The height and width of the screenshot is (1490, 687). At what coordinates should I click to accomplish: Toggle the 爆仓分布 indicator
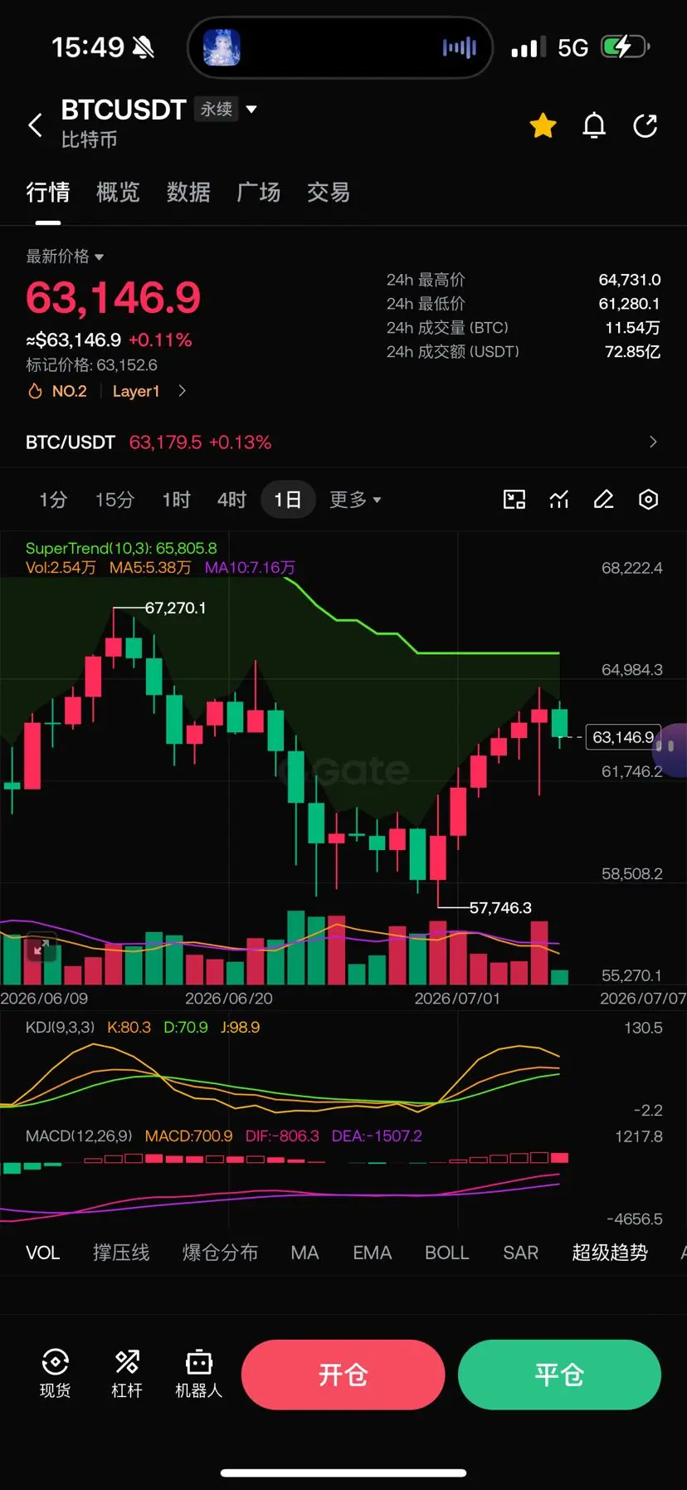pyautogui.click(x=220, y=1253)
